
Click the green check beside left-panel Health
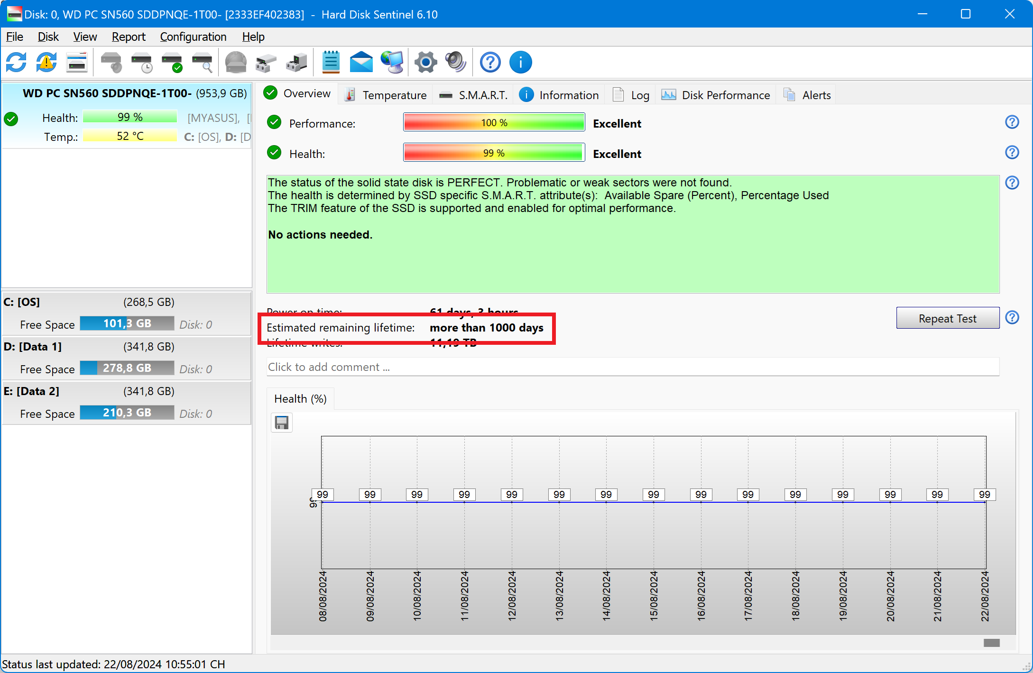[x=11, y=119]
